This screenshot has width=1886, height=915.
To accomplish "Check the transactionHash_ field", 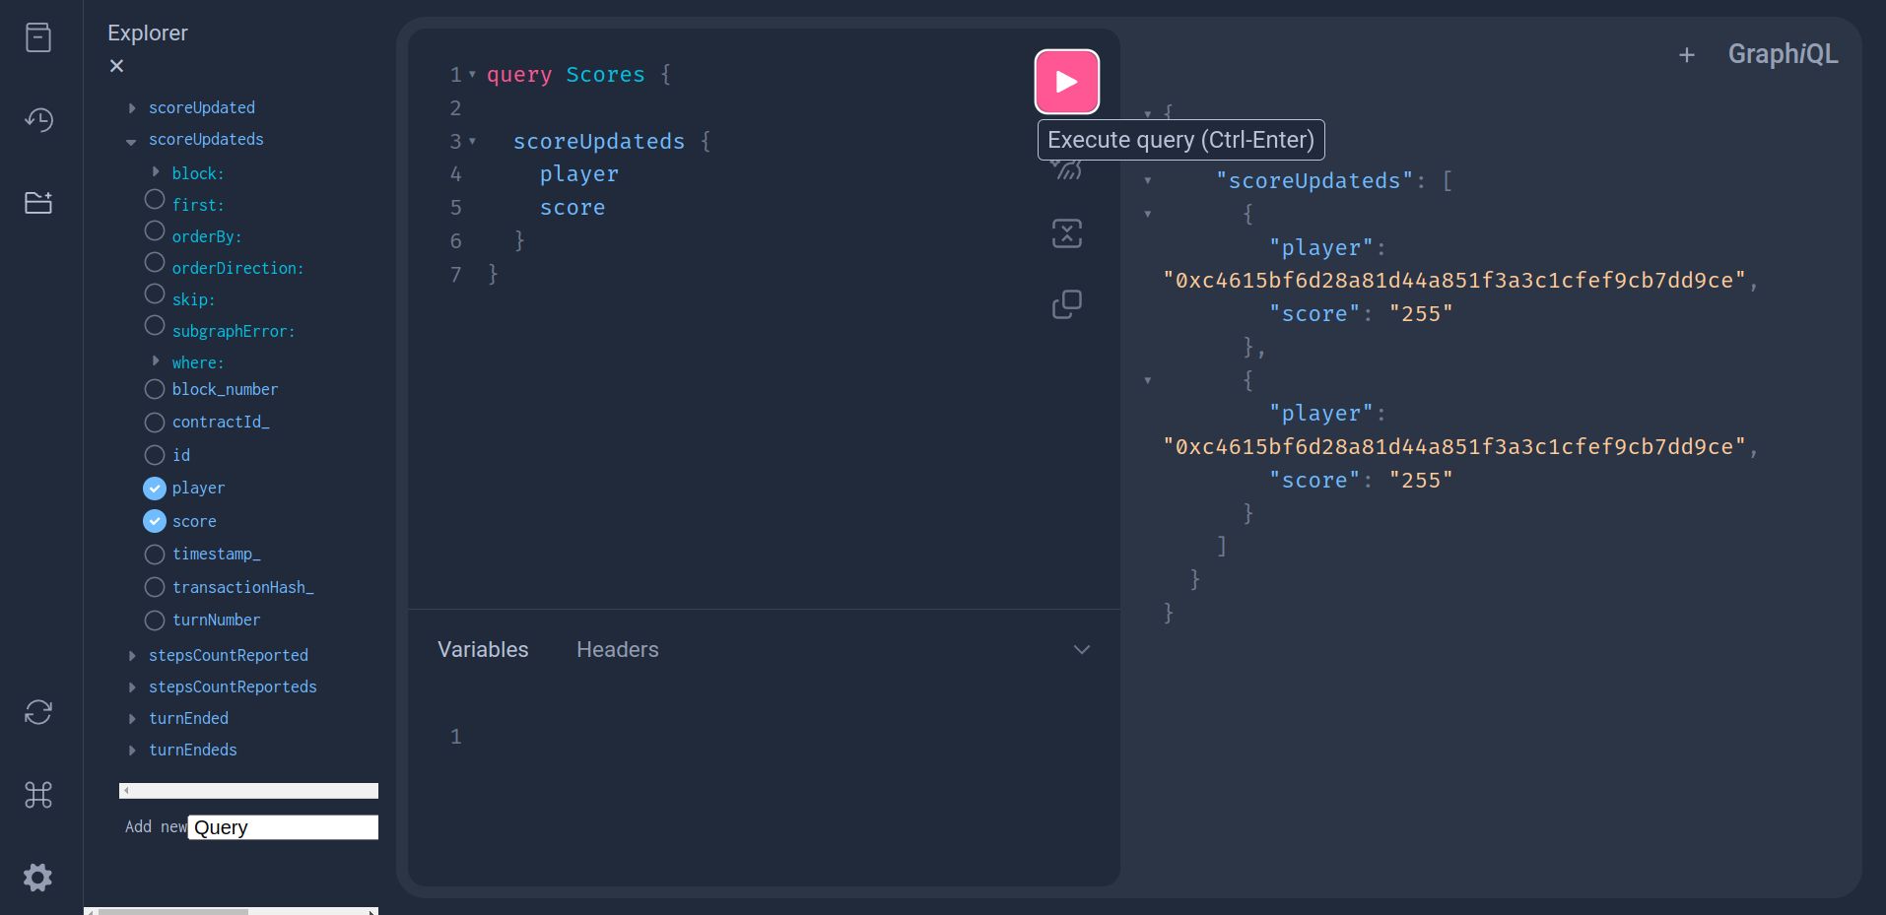I will (x=155, y=587).
